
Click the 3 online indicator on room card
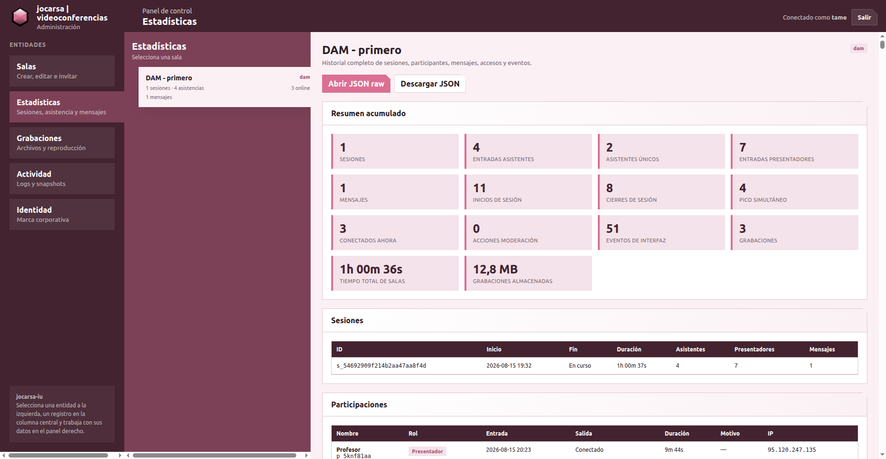click(301, 88)
